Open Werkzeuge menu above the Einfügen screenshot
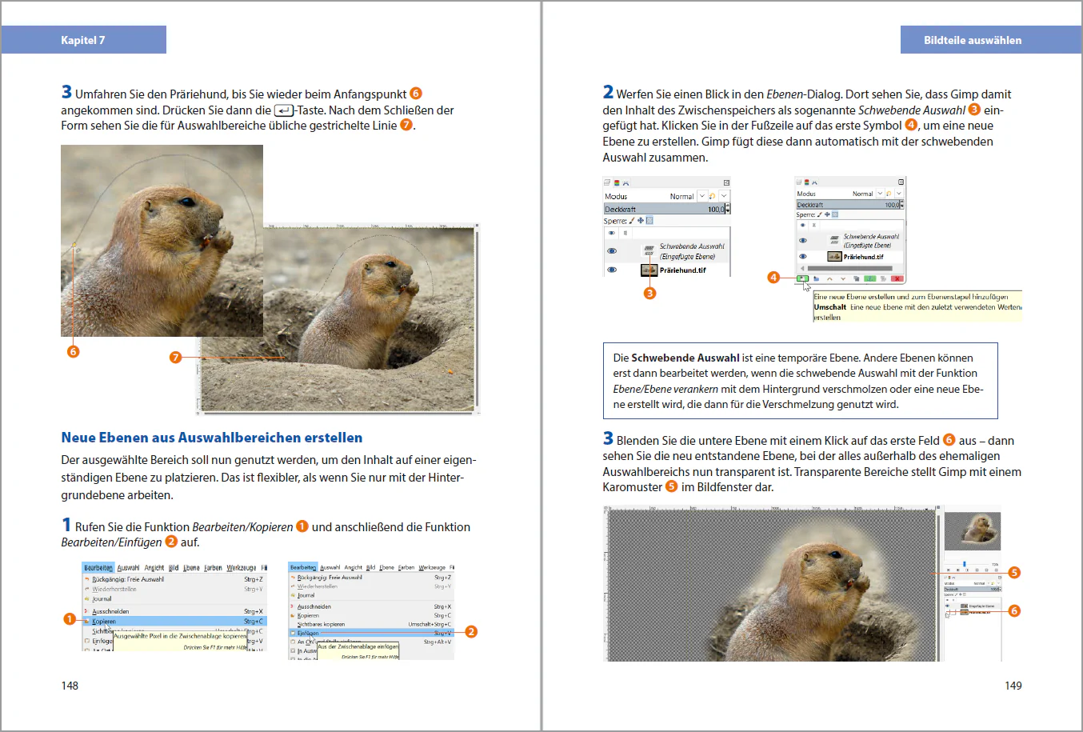 [x=433, y=567]
